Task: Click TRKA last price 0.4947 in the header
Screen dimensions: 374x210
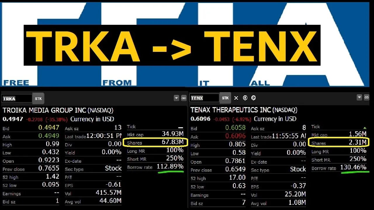Action: [13, 119]
